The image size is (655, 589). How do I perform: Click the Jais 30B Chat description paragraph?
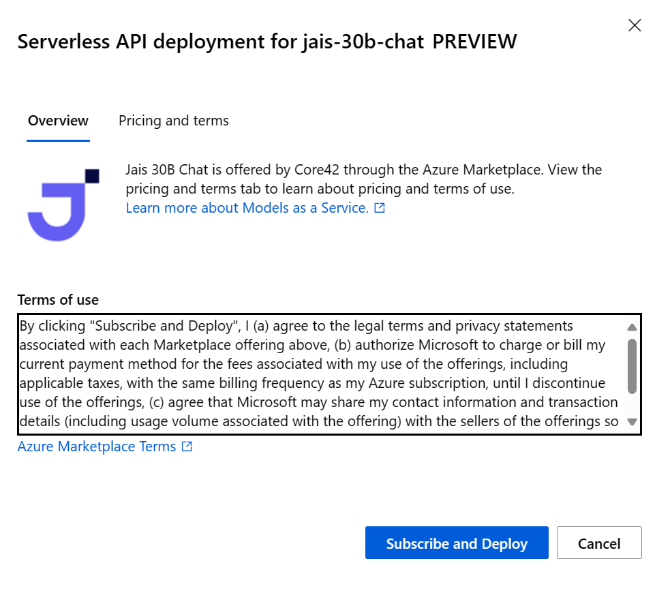click(363, 179)
